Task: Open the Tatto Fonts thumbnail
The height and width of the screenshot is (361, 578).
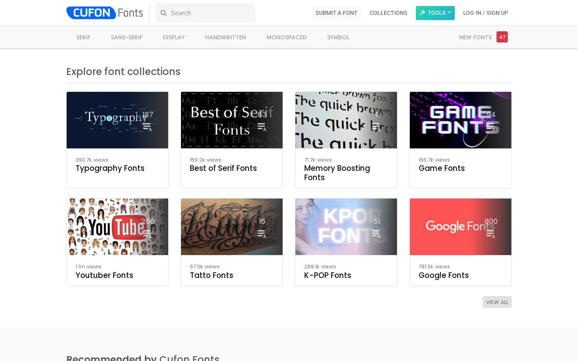Action: coord(232,227)
